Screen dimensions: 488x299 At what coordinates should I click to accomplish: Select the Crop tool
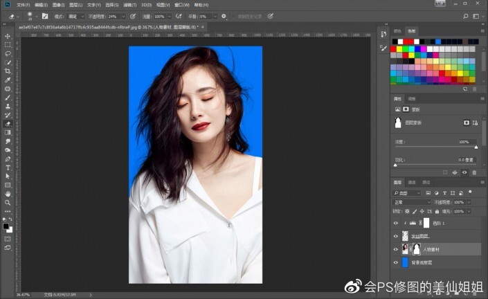[x=8, y=71]
